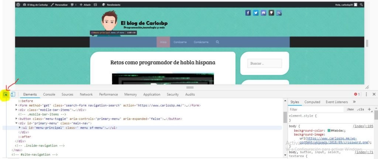Screen dimensions: 378x159
Task: Expand the menu-toggle button node
Action: 16,119
